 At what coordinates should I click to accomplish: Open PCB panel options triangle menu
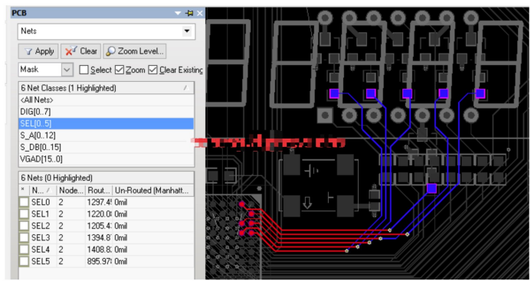[x=178, y=13]
